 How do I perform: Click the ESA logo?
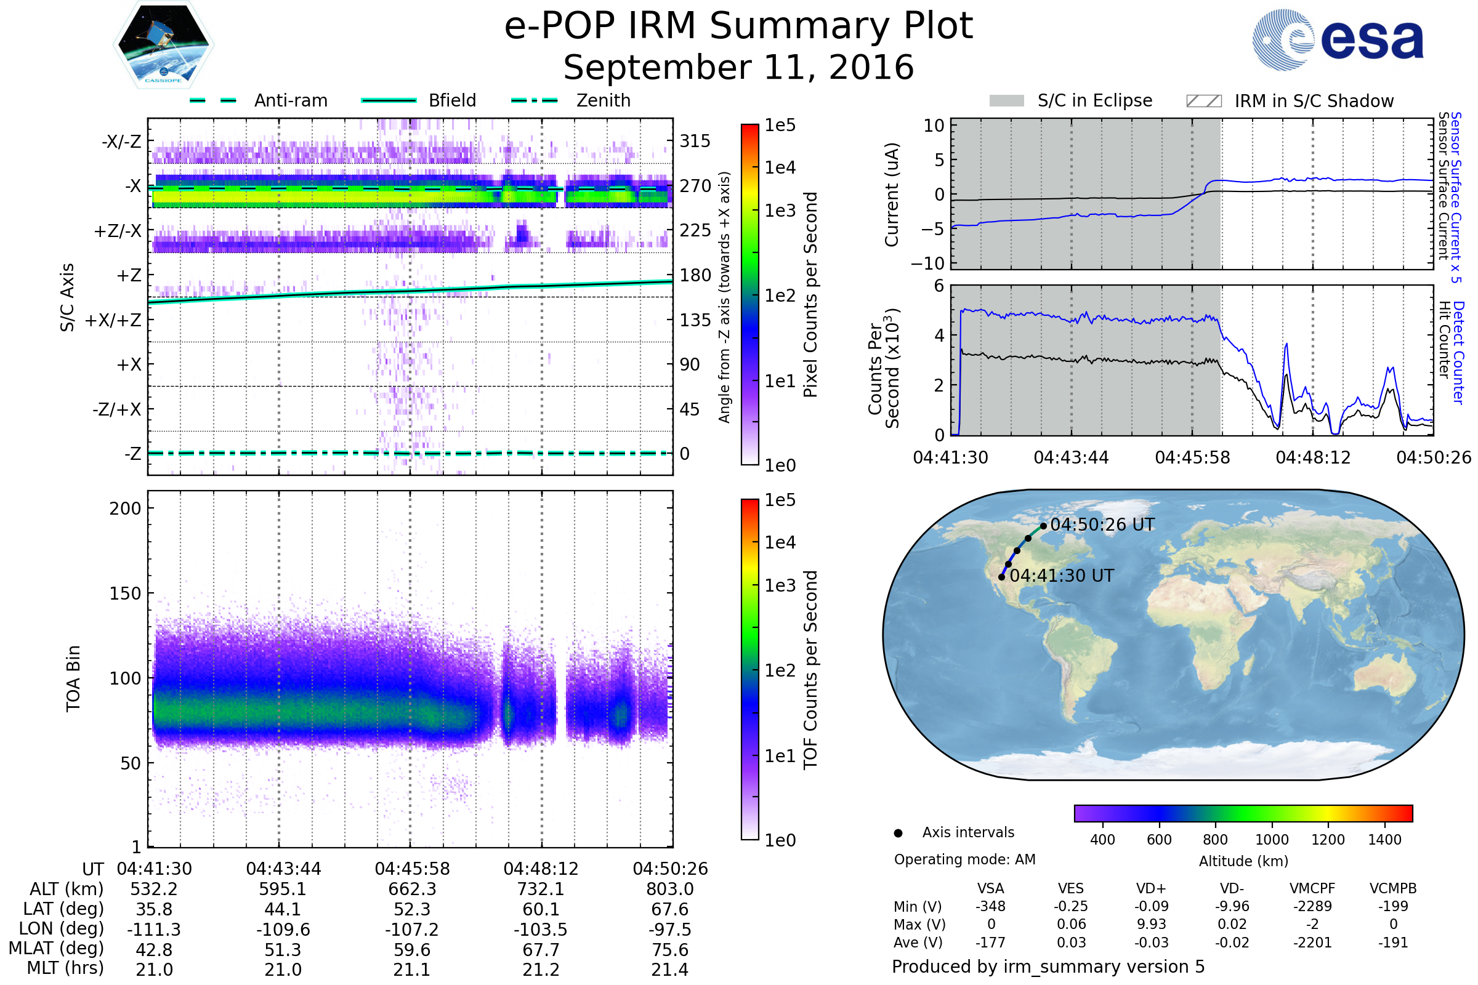[1338, 39]
